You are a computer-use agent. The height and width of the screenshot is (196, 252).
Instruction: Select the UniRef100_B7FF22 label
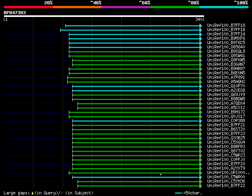pos(226,186)
